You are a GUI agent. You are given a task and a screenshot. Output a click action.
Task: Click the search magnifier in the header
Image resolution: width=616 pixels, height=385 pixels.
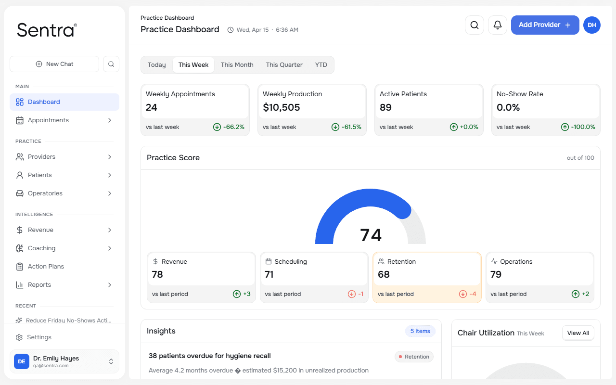(x=475, y=25)
